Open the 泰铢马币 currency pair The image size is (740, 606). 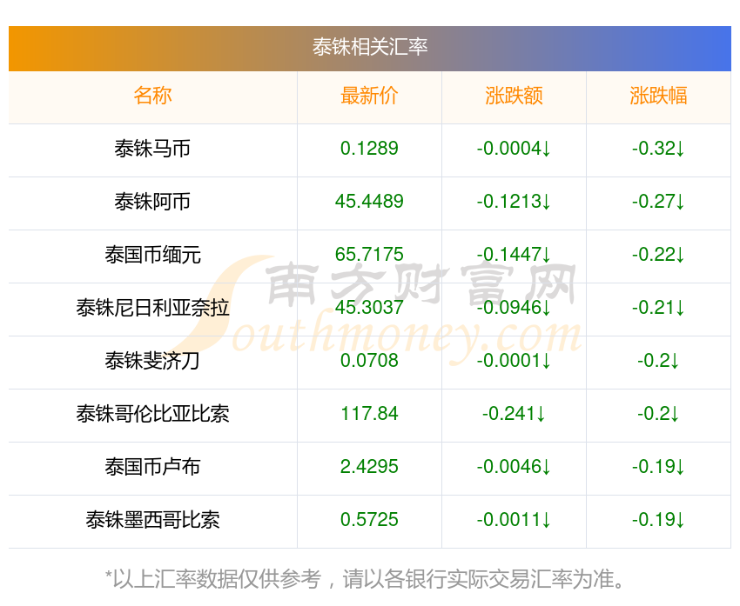(152, 149)
